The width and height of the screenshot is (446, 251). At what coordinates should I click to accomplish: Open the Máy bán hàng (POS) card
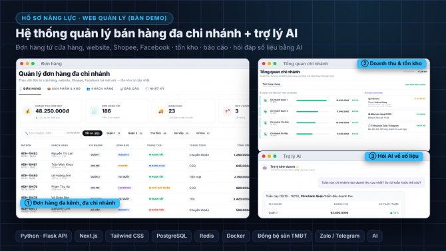click(397, 116)
